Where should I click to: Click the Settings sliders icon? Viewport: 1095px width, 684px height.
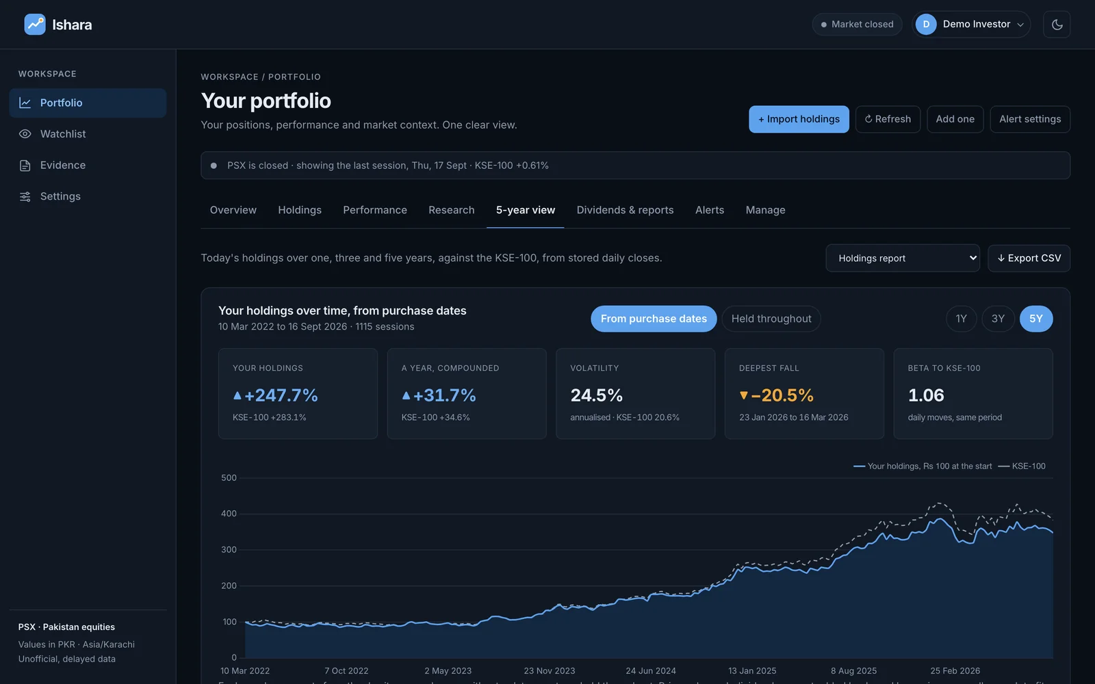coord(25,197)
